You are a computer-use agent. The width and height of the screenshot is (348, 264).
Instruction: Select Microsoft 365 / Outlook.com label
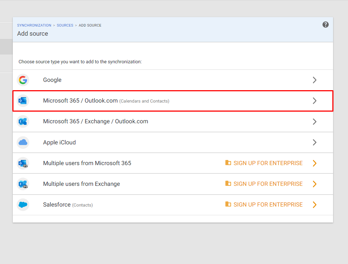tap(80, 101)
